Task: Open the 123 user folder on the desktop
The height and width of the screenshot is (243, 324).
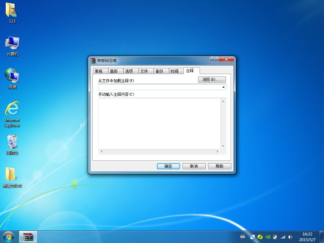Action: [12, 13]
